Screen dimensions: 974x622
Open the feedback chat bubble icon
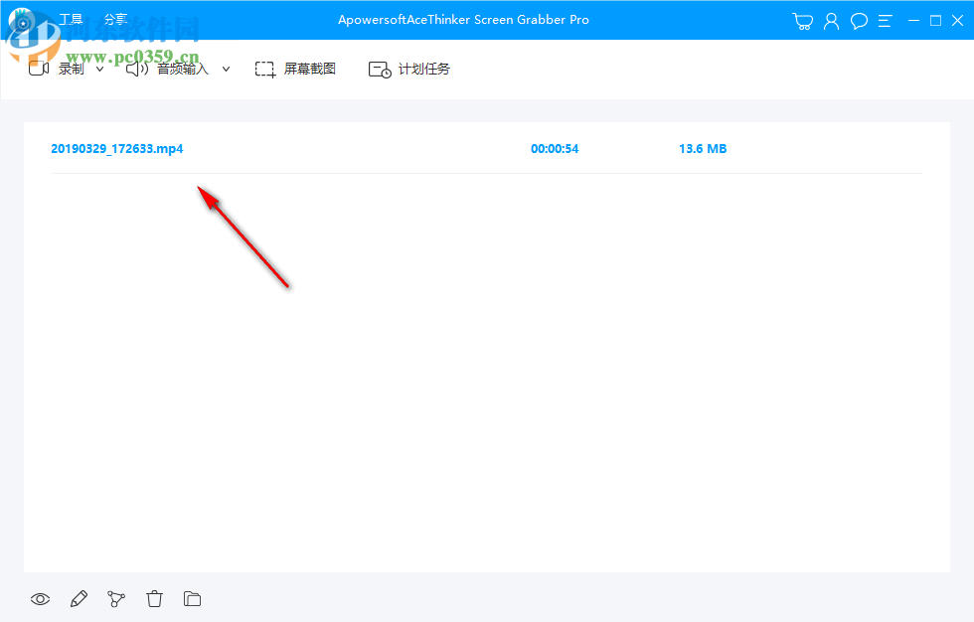click(858, 20)
